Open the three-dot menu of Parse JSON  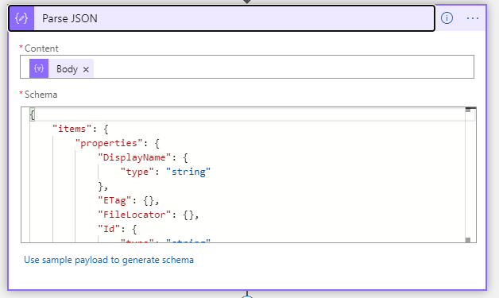click(x=473, y=18)
